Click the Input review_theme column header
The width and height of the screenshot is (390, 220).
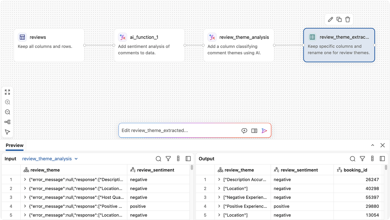(74, 170)
